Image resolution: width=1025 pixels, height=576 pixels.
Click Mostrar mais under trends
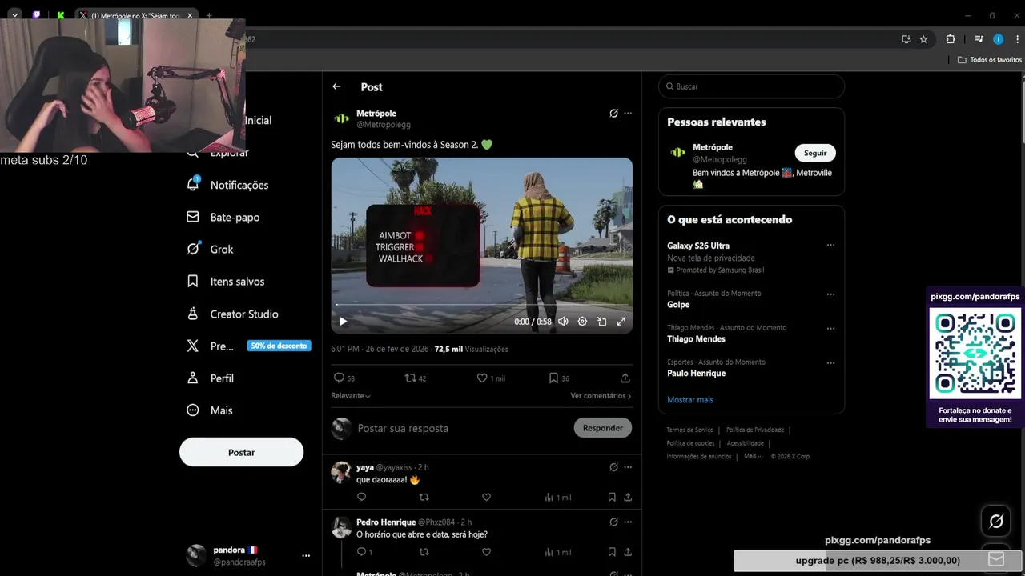690,399
